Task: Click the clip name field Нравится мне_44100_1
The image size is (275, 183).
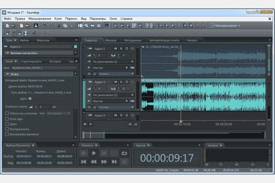Action: coord(44,68)
